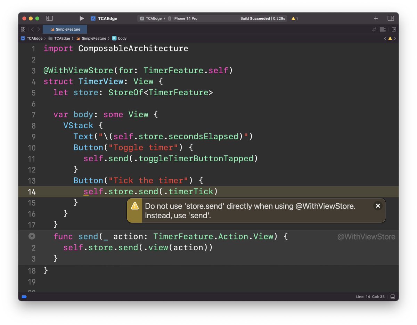This screenshot has height=325, width=417.
Task: Show the warning count in toolbar
Action: [x=294, y=18]
